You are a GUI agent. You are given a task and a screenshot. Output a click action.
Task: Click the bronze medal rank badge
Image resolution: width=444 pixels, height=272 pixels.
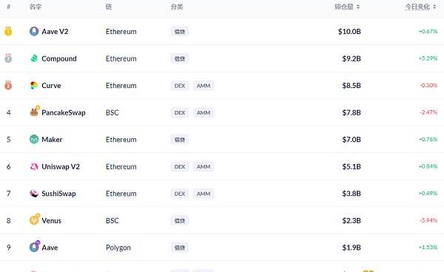pos(8,85)
